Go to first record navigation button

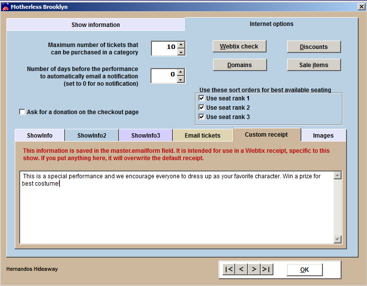pyautogui.click(x=229, y=269)
